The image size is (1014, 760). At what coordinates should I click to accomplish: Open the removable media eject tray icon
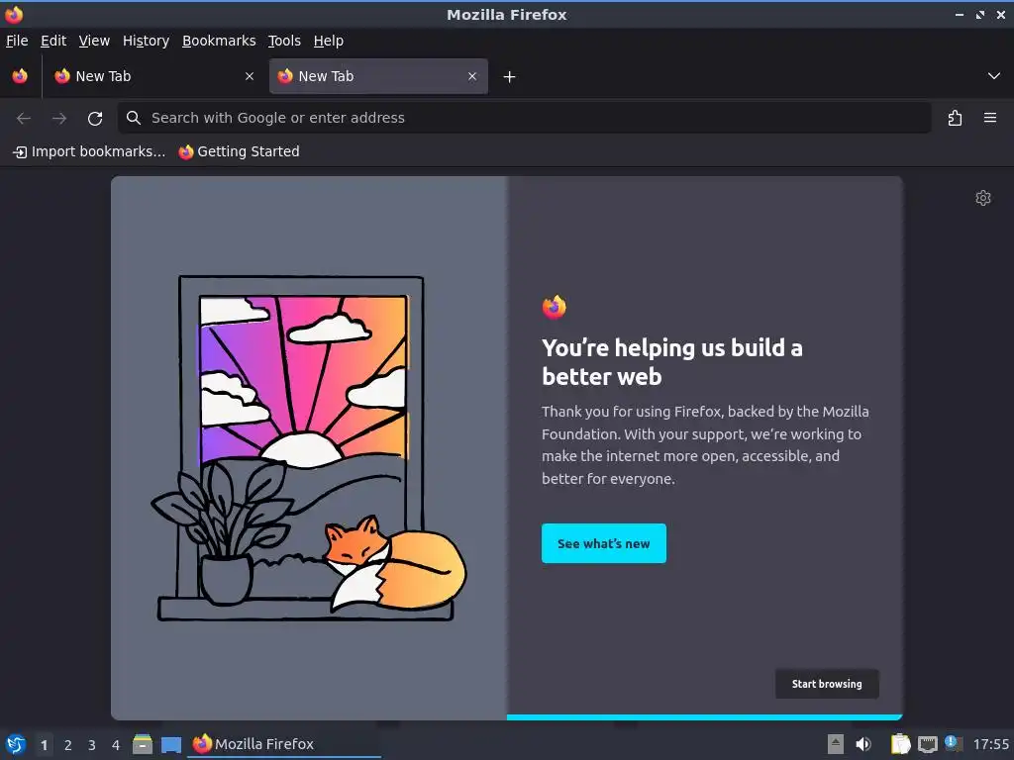[836, 744]
